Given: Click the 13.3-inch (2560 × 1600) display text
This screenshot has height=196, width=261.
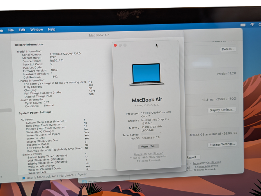Looking at the screenshot, I should tap(219, 99).
